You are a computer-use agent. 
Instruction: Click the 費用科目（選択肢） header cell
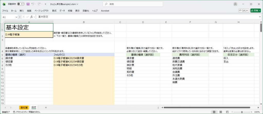tap(190, 55)
